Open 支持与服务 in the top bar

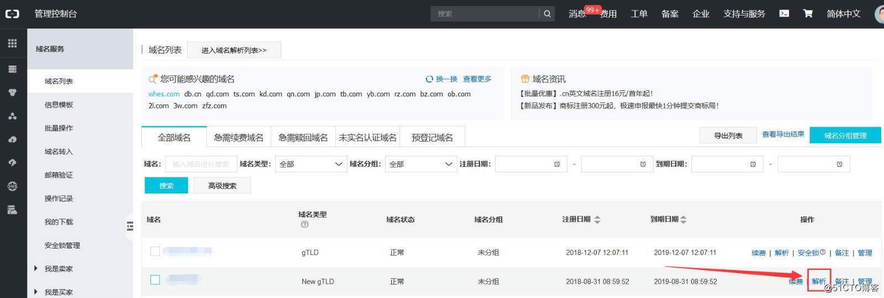744,14
